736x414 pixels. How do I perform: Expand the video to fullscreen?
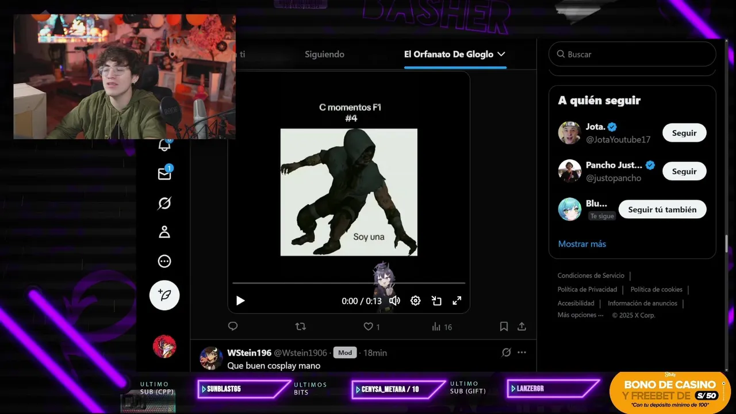[457, 301]
